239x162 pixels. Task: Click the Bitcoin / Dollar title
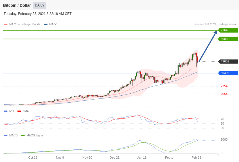(17, 5)
